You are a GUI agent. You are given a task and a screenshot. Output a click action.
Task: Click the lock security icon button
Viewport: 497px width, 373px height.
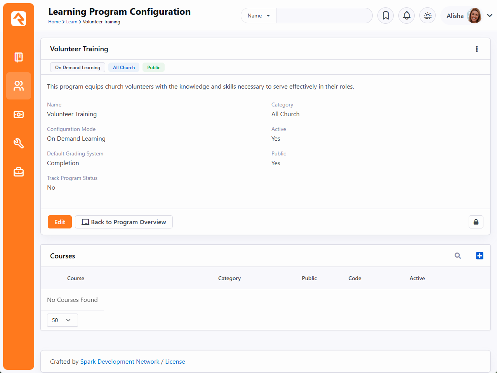(x=476, y=222)
